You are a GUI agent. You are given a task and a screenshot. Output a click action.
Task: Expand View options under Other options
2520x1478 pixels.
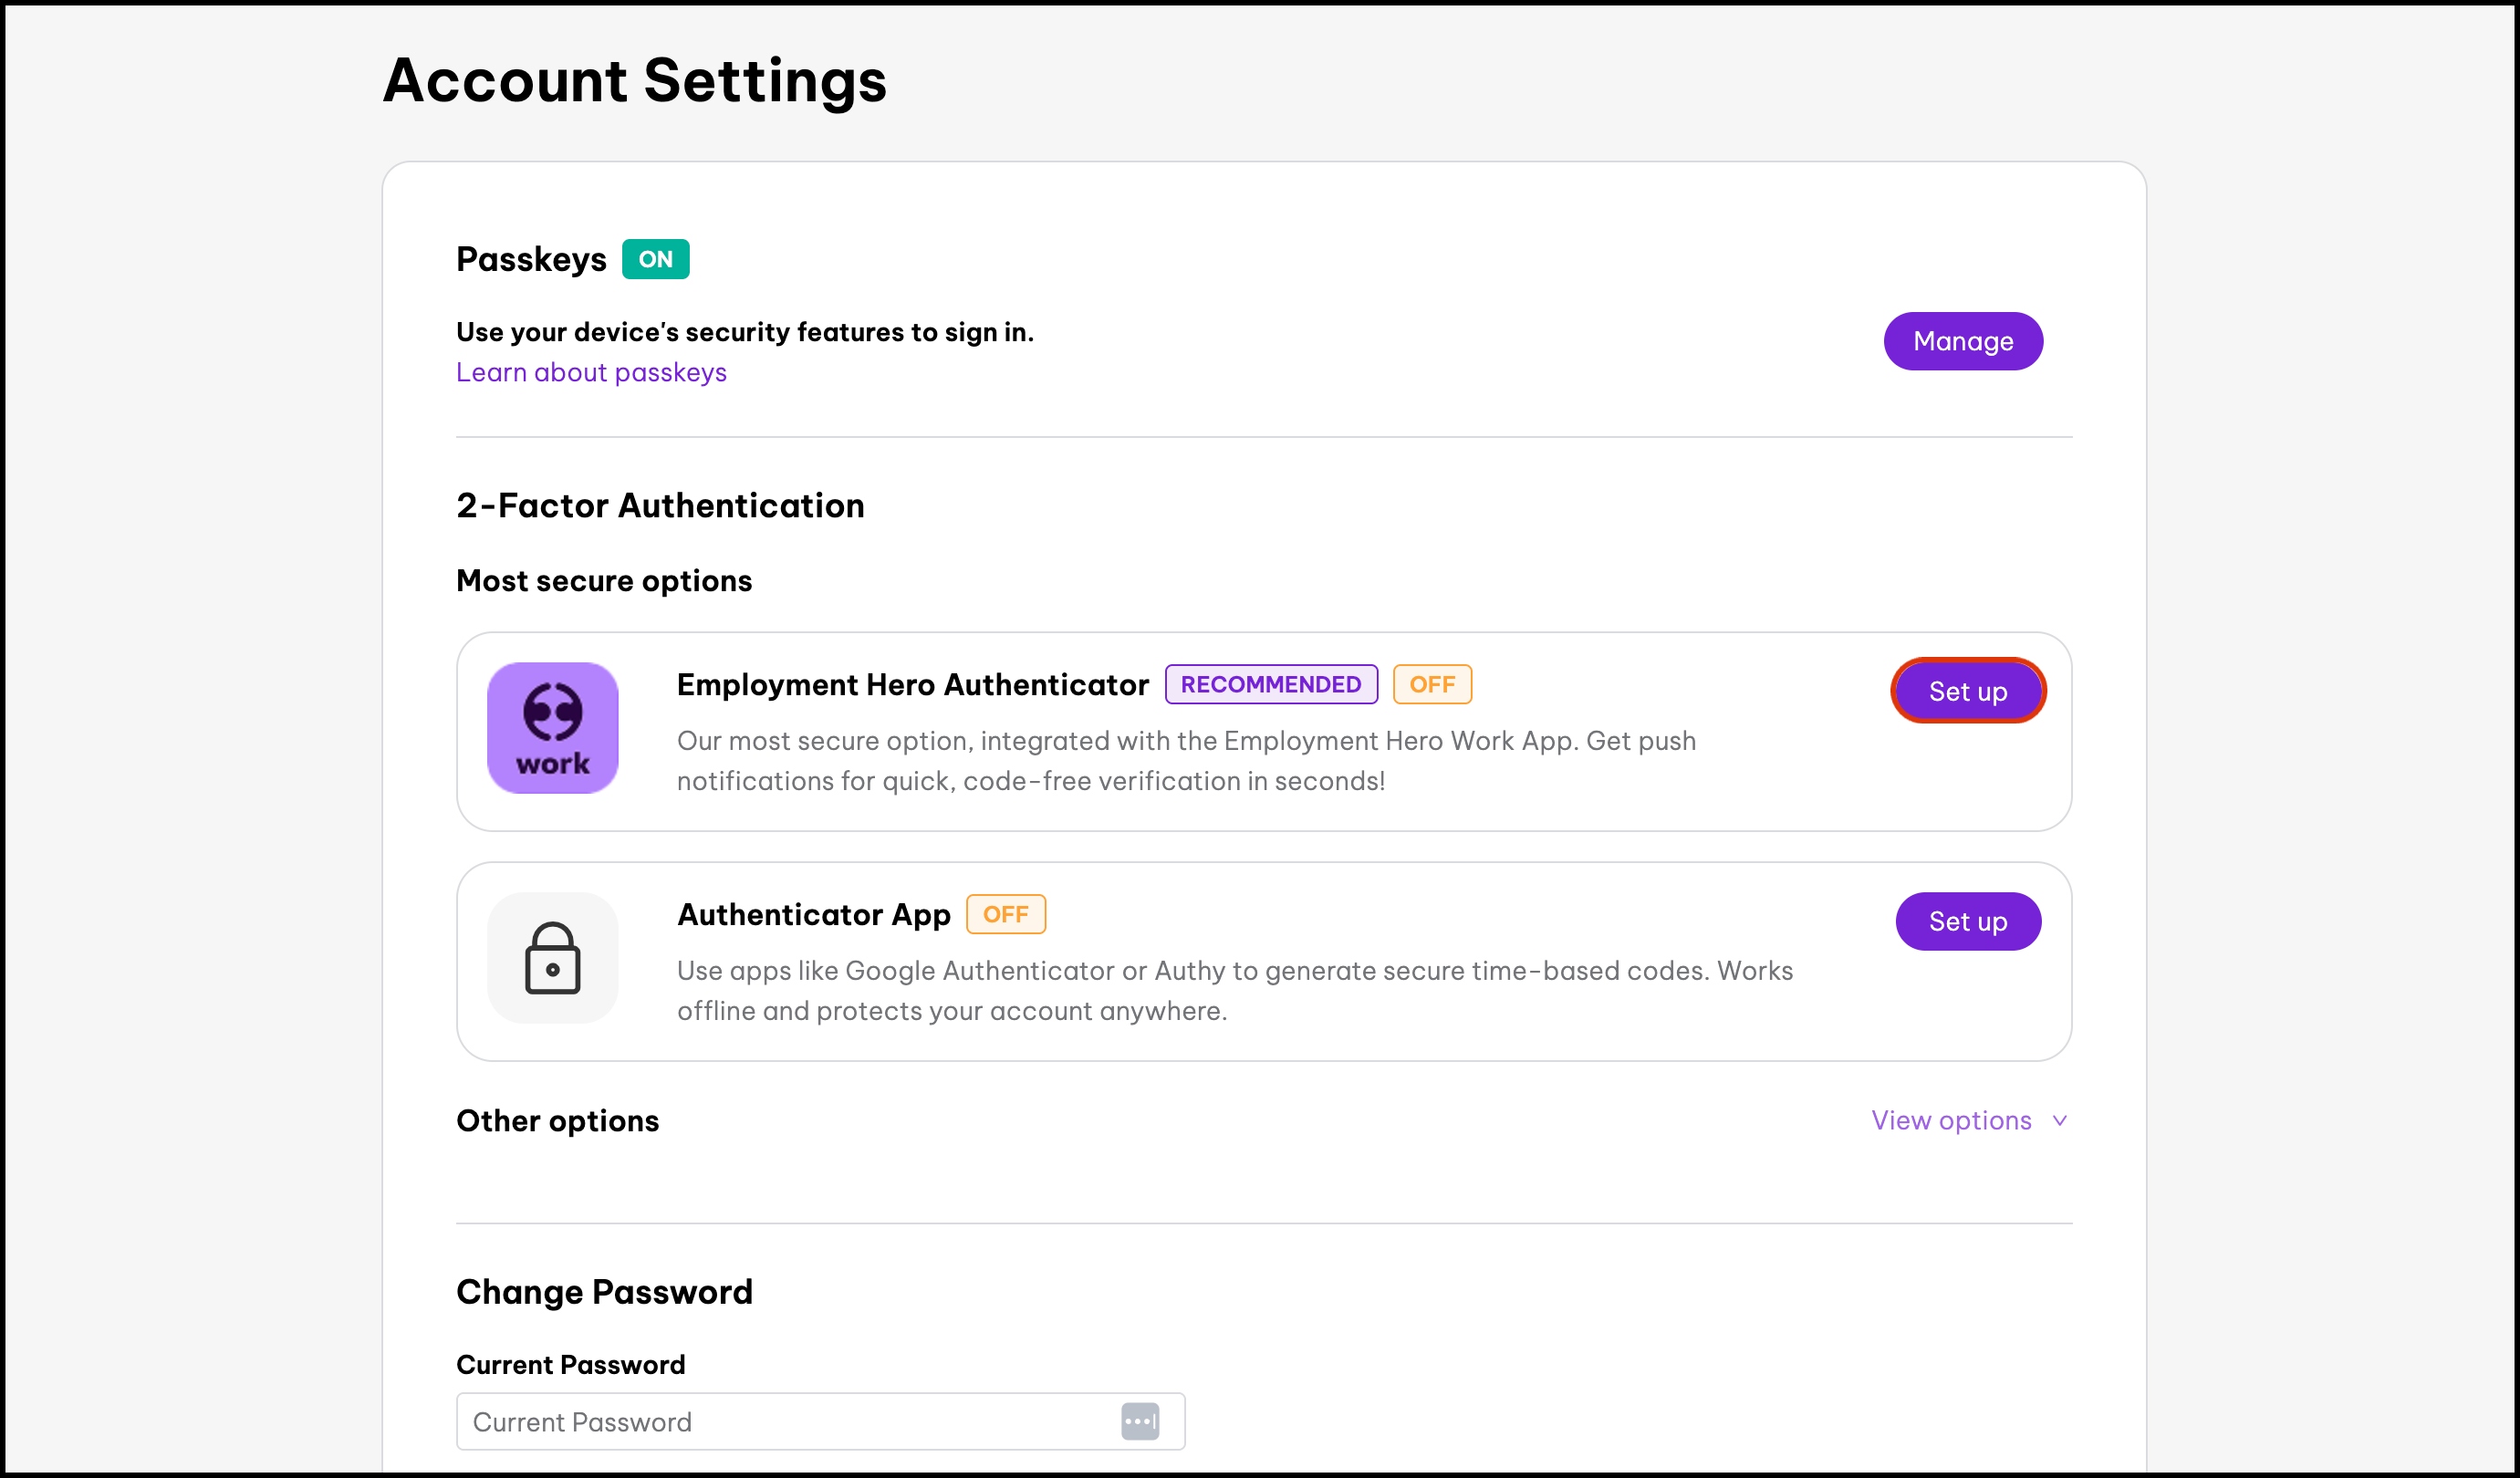click(1950, 1120)
